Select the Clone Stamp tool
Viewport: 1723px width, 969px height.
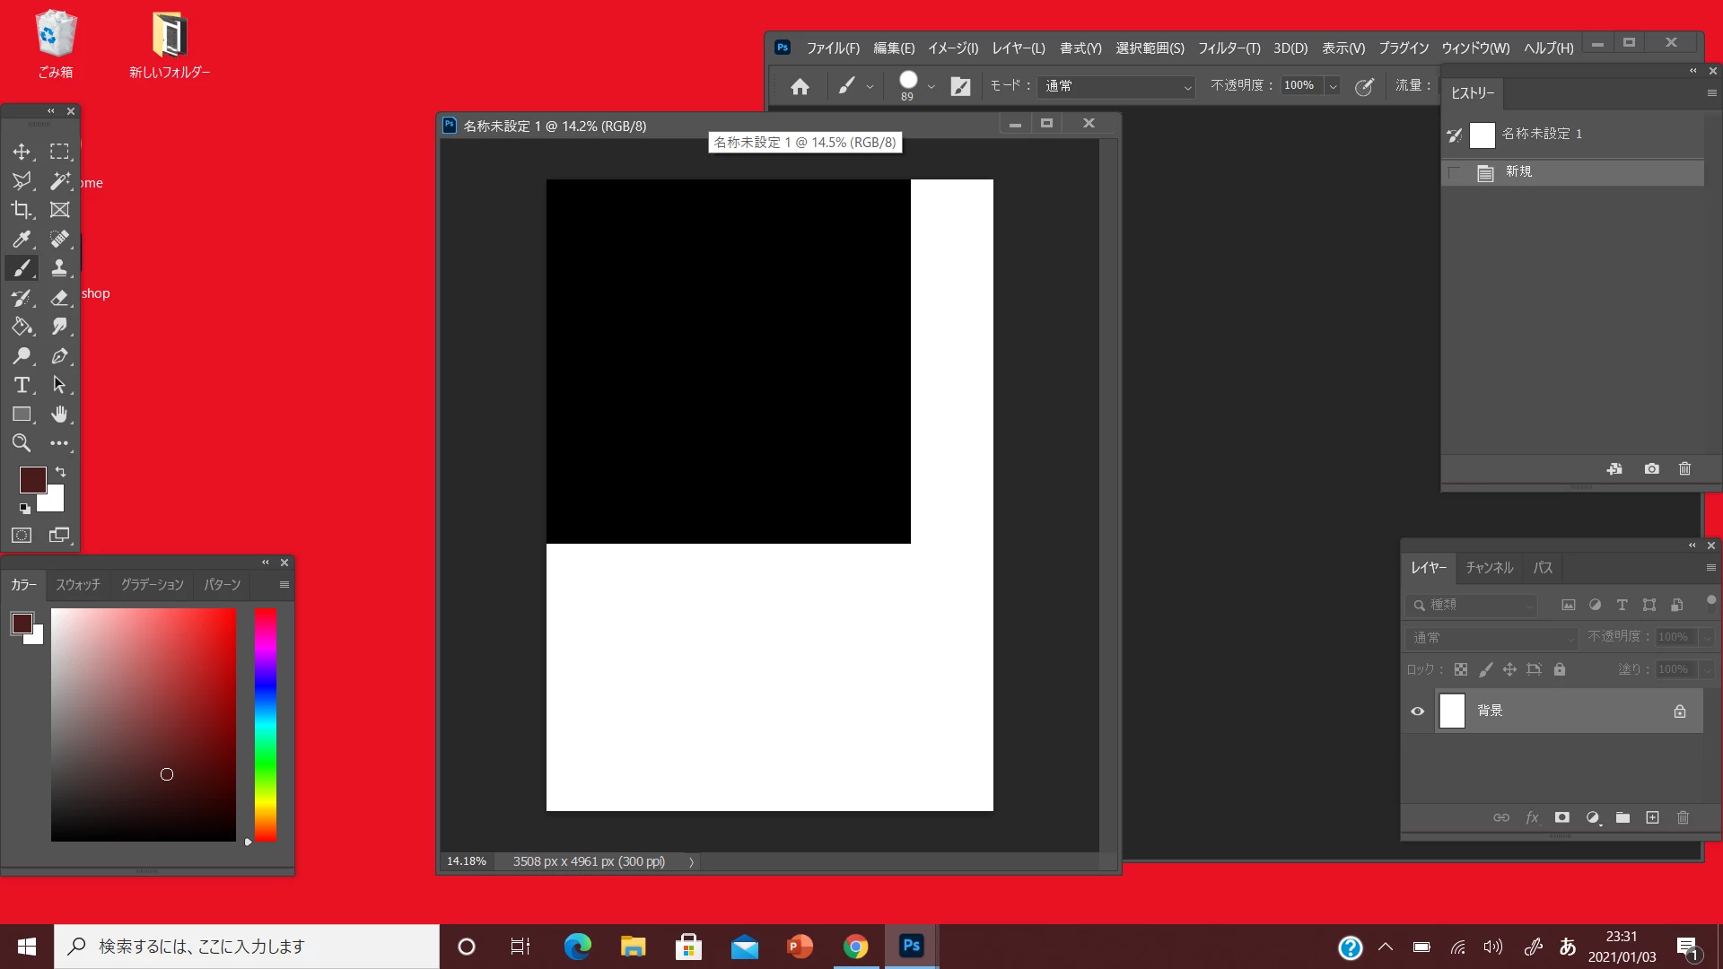(x=59, y=268)
